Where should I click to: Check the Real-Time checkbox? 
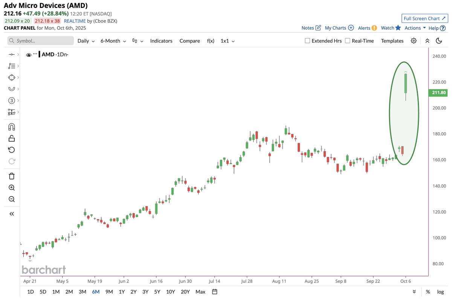pyautogui.click(x=347, y=41)
